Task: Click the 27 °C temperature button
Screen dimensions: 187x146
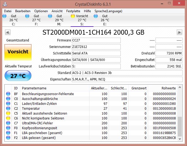Action: click(x=18, y=76)
